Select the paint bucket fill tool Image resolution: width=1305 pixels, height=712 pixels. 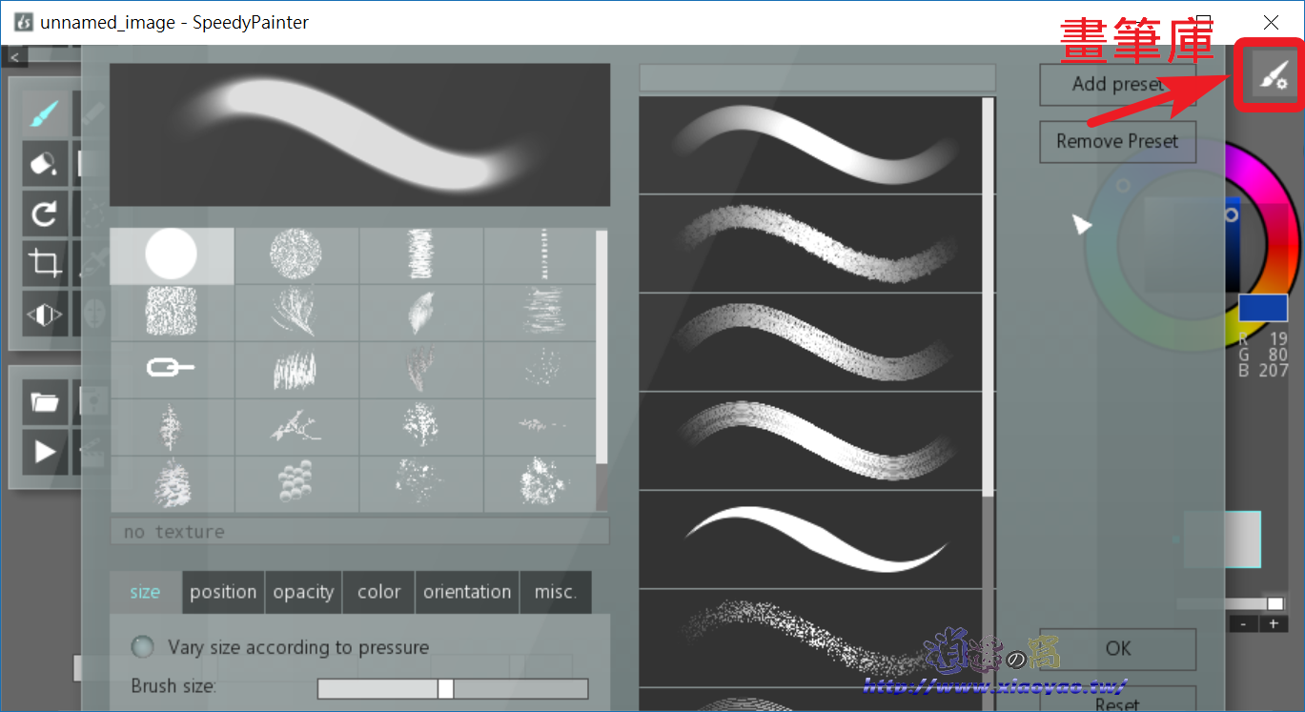tap(44, 164)
